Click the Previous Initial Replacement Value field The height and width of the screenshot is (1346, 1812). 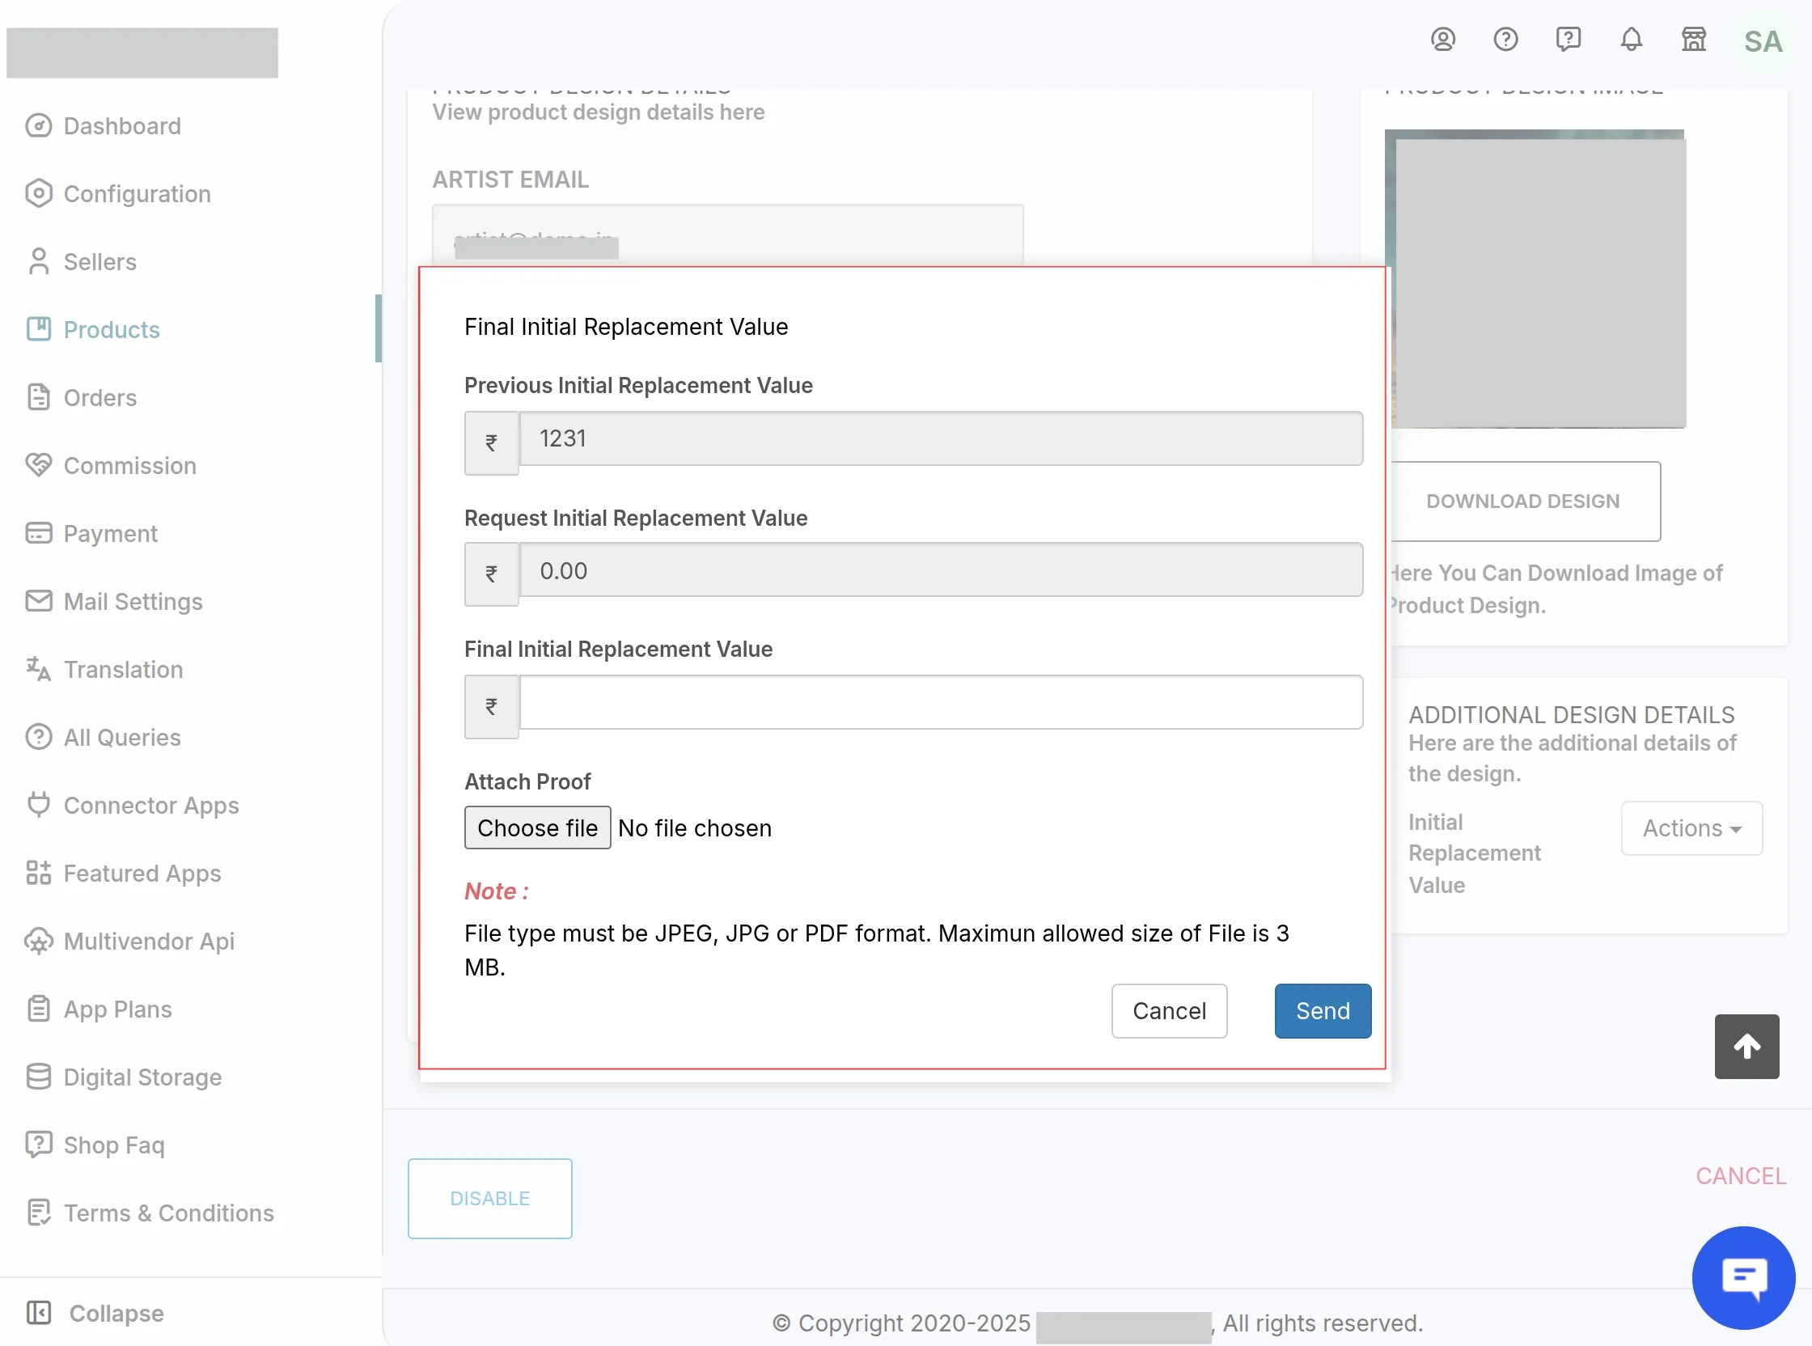tap(941, 438)
